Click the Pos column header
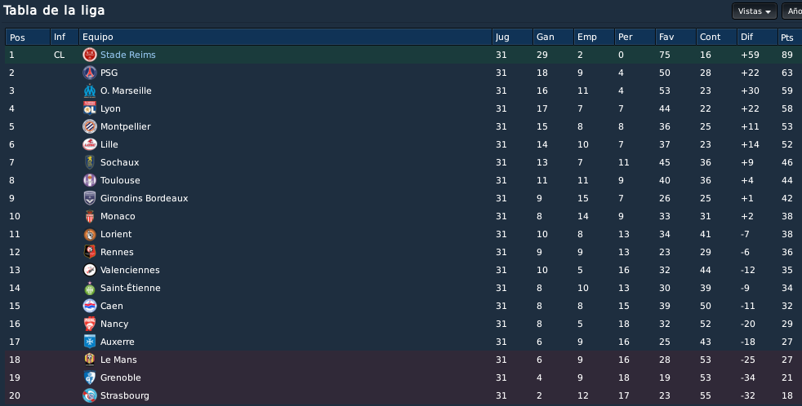The image size is (802, 406). click(28, 37)
